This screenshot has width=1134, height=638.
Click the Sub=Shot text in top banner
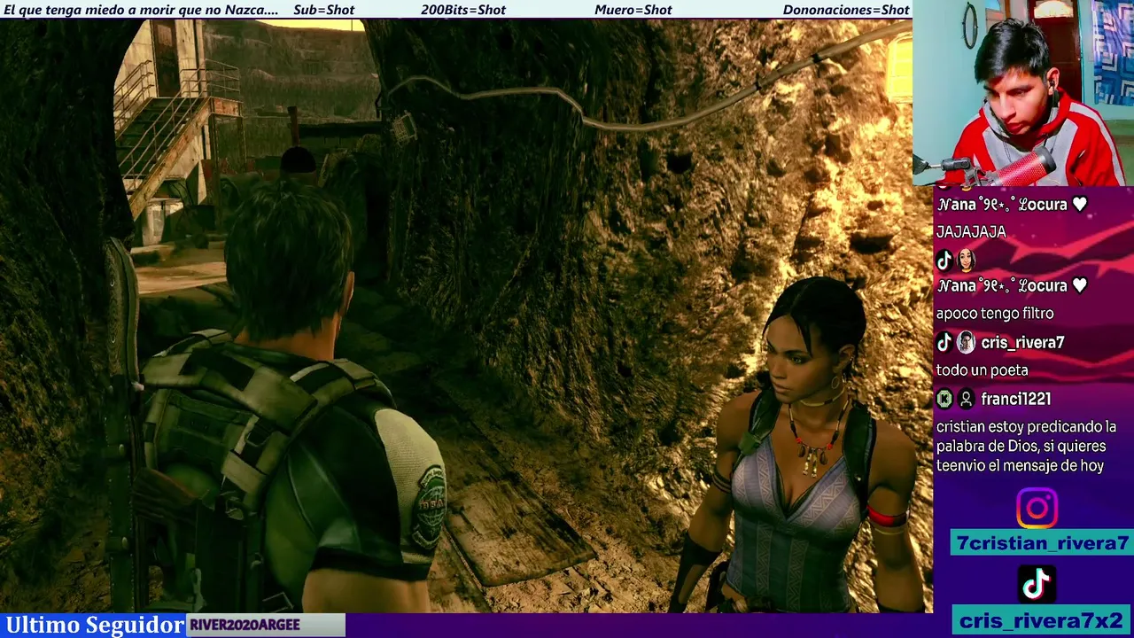(323, 10)
